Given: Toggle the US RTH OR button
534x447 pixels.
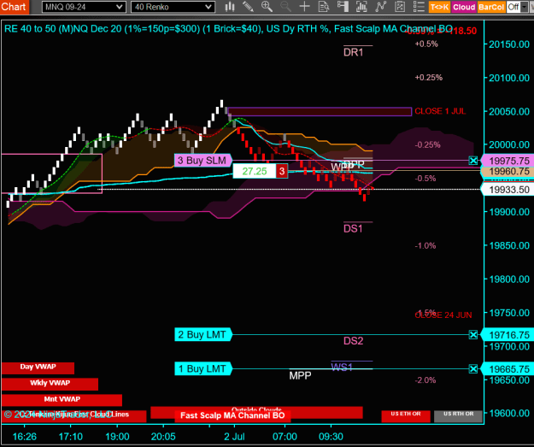Looking at the screenshot, I should (x=459, y=415).
